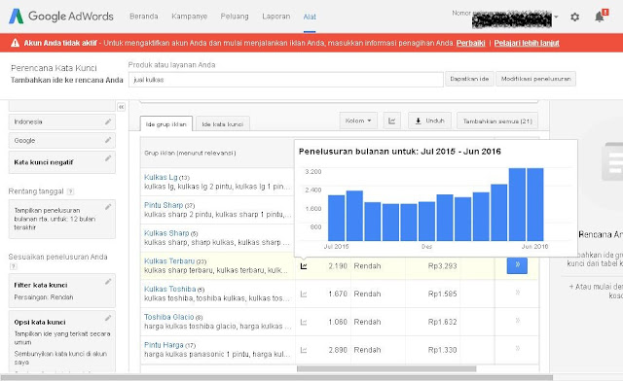623x381 pixels.
Task: Open the settings gear menu
Action: (574, 17)
